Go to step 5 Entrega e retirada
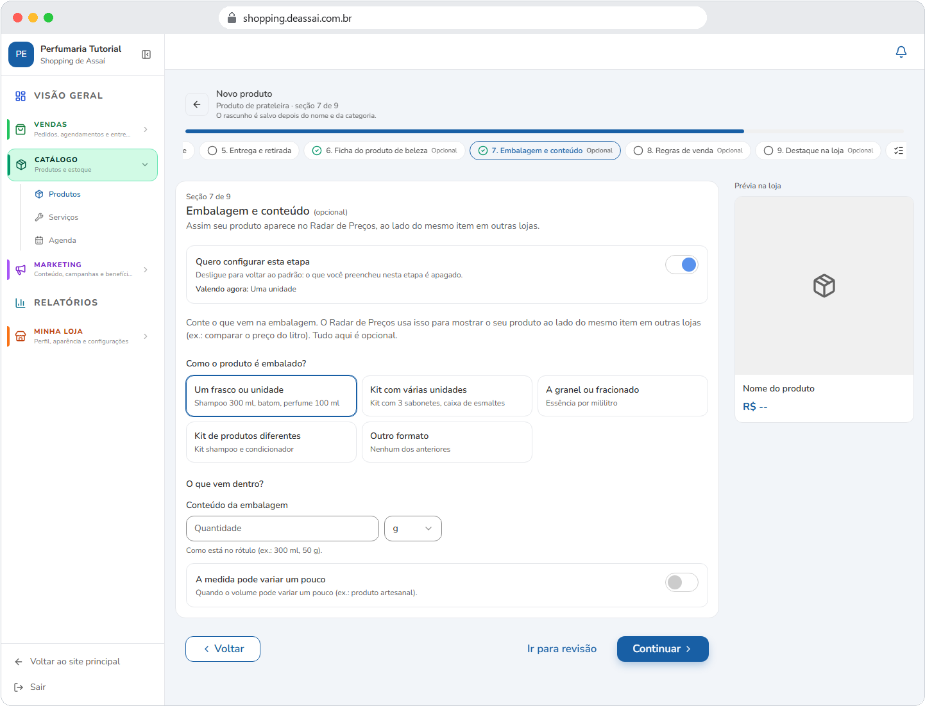925x706 pixels. point(250,151)
